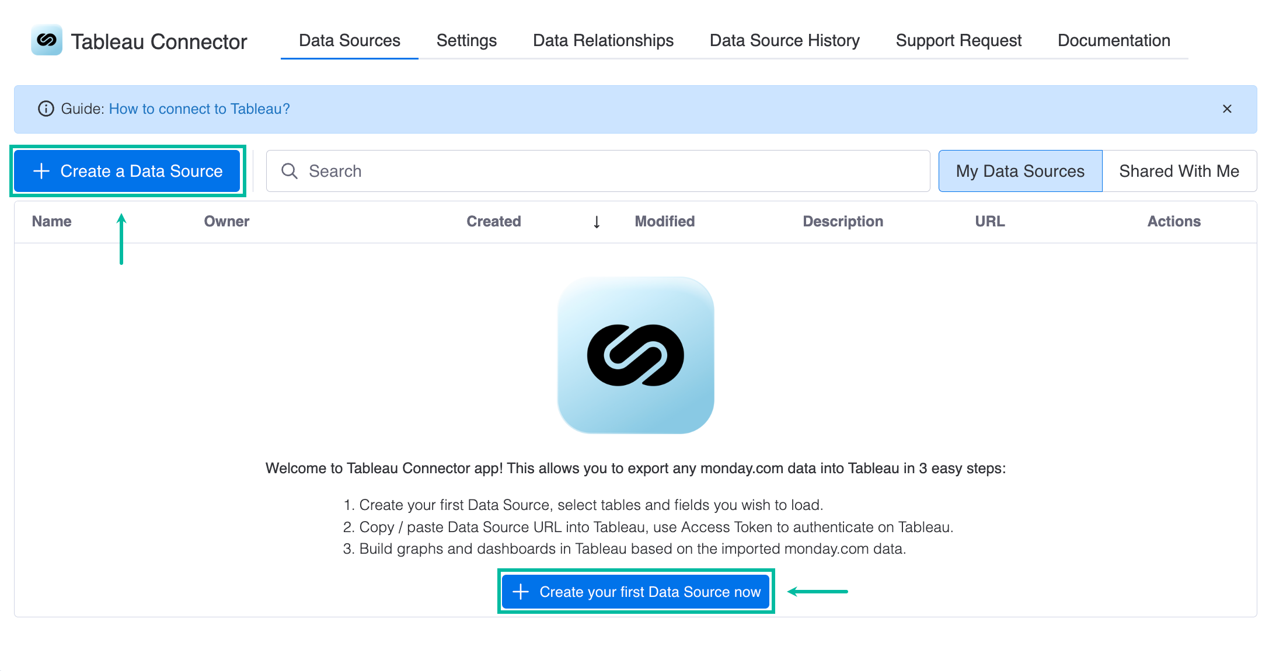The height and width of the screenshot is (671, 1269).
Task: Sort by the Created column header
Action: coord(494,222)
